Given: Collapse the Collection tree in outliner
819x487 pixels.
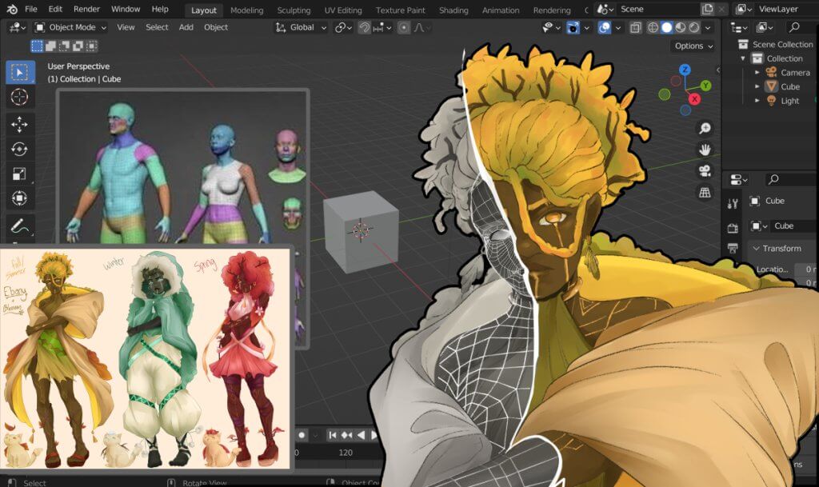Looking at the screenshot, I should pos(743,58).
